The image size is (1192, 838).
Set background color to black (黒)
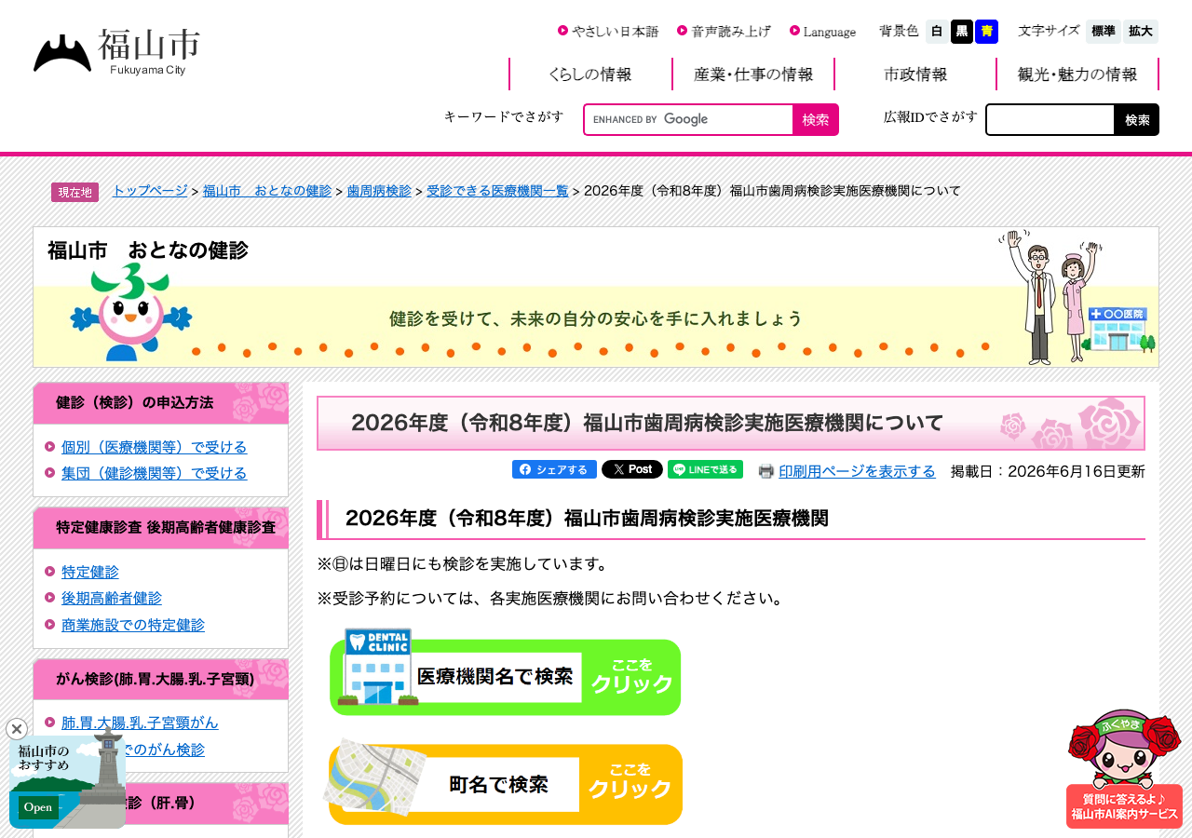(x=962, y=32)
